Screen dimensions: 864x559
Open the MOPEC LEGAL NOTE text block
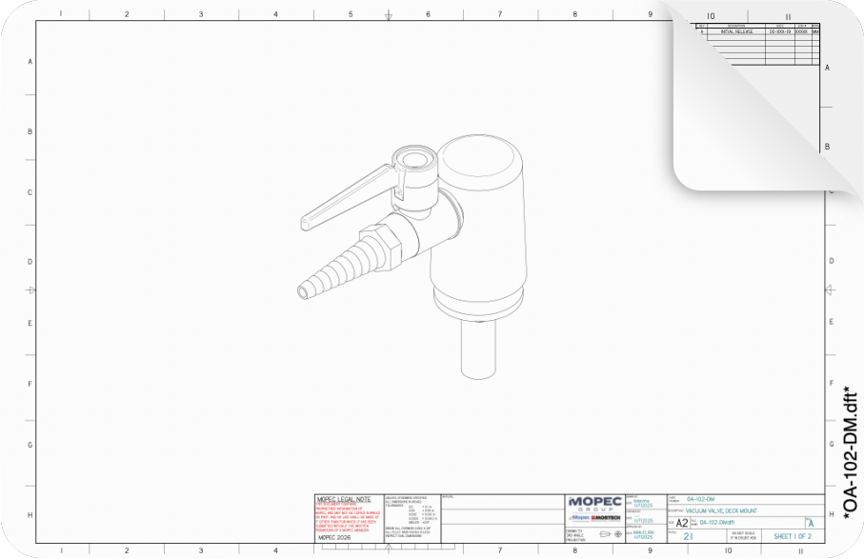[350, 514]
